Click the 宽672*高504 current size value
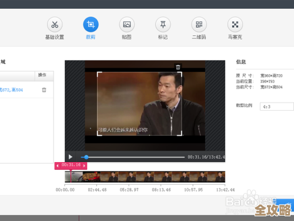 [271, 87]
